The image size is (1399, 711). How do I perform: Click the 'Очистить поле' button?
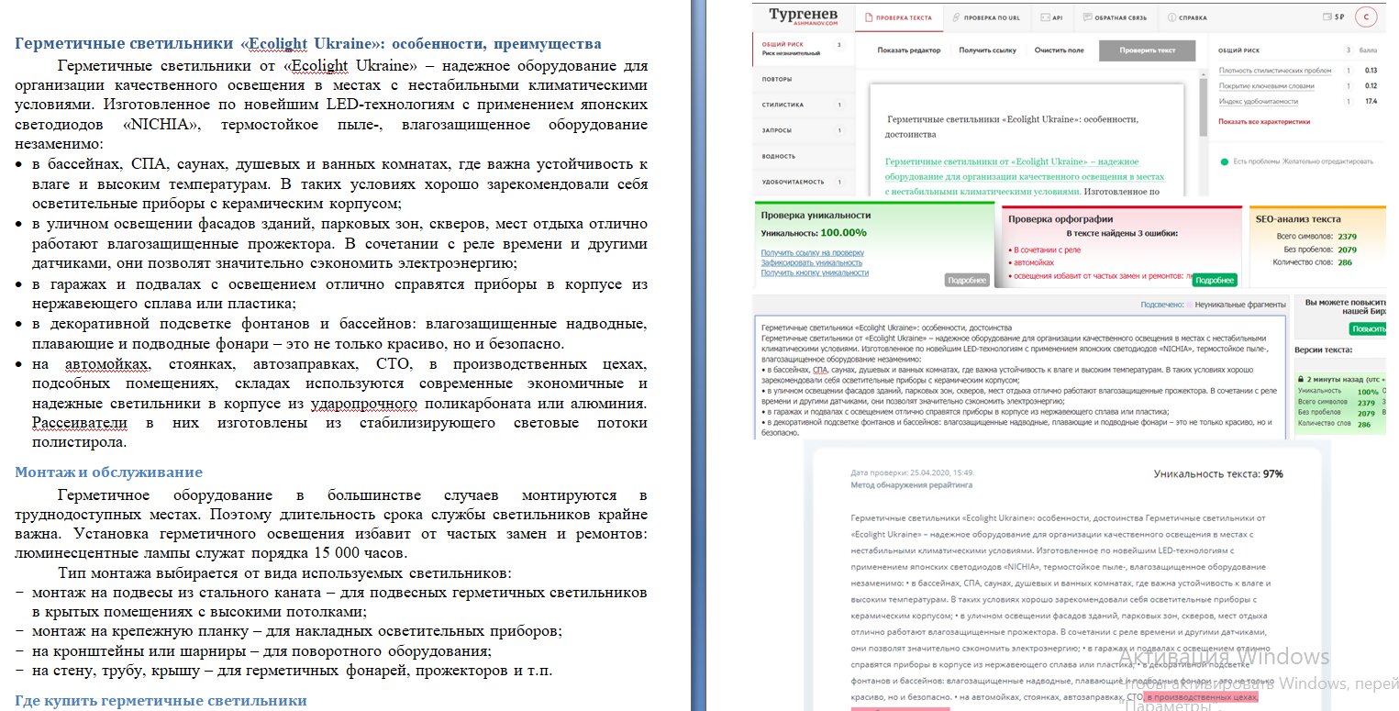coord(1059,50)
